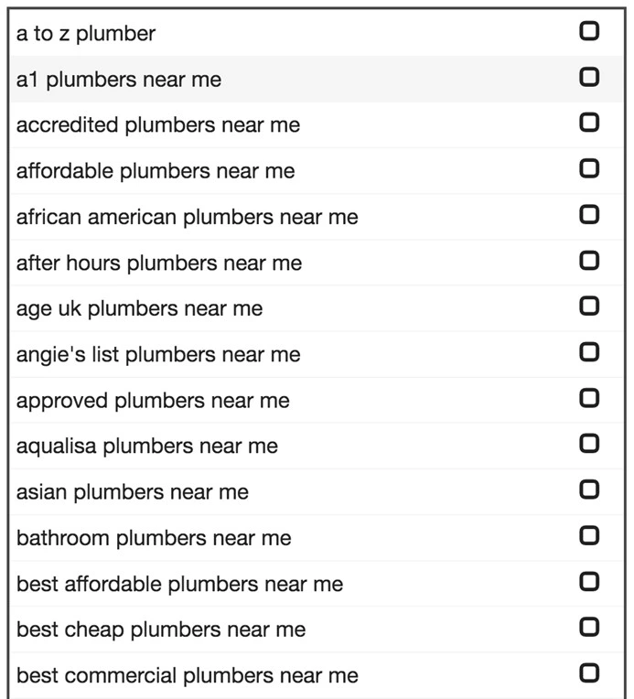
Task: Click the 'bathroom plumbers near me' keyword text
Action: point(154,538)
